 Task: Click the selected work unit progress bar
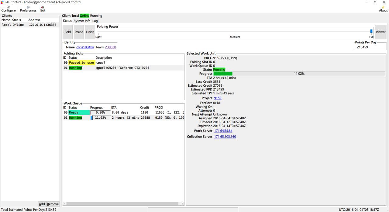[x=299, y=74]
